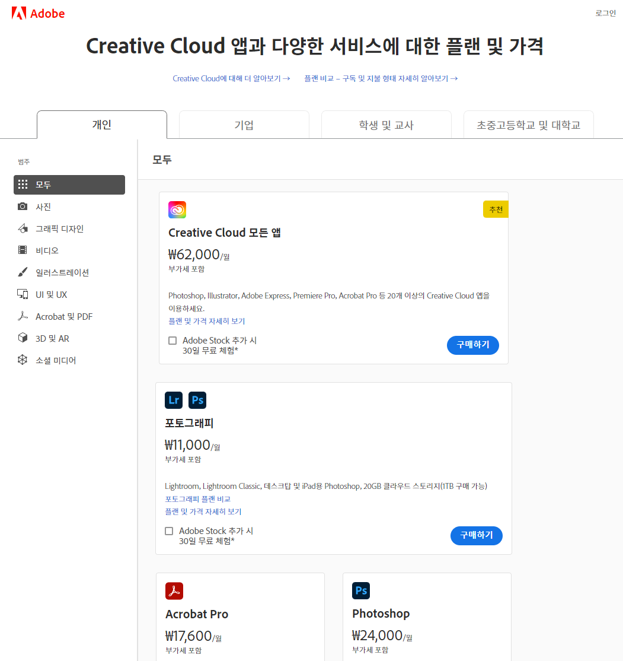Select the Acrobat 및 PDF category text
The height and width of the screenshot is (661, 623).
point(64,316)
